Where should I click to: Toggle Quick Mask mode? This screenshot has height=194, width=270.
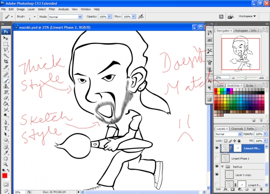(6, 185)
